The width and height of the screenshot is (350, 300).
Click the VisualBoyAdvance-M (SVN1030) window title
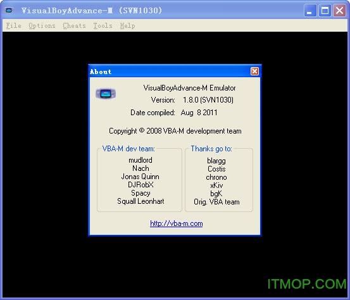92,10
